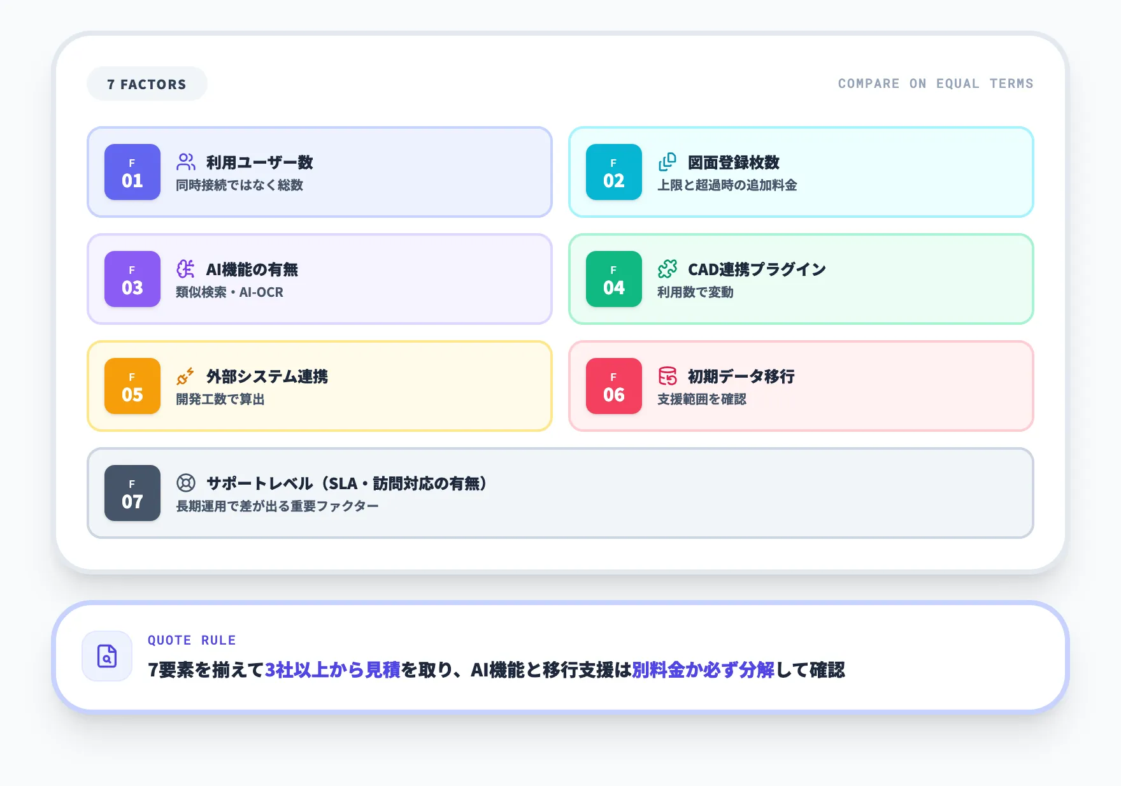1121x786 pixels.
Task: Toggle the F 01 badge on the users card
Action: (132, 172)
